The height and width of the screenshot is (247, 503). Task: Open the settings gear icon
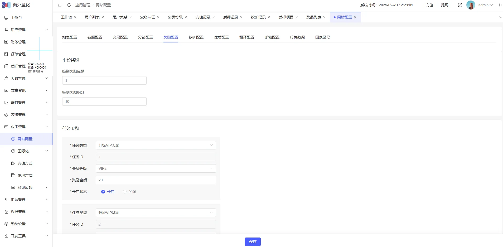(499, 5)
